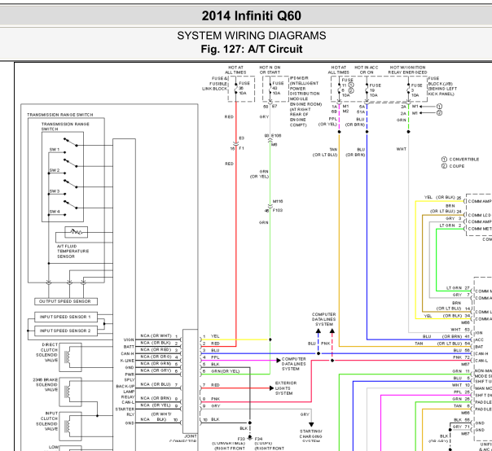Click the '2014 Infiniti Q60' page title
492x451 pixels.
[252, 15]
